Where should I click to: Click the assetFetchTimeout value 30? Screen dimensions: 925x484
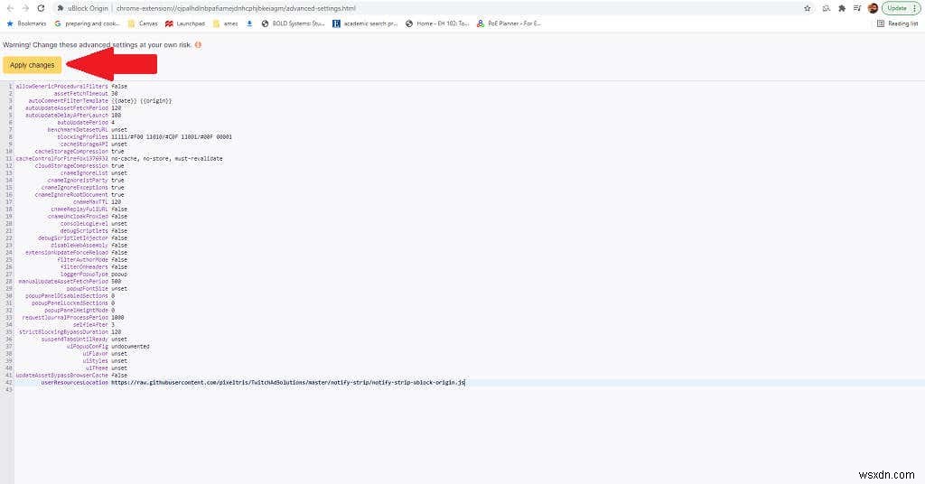click(115, 93)
